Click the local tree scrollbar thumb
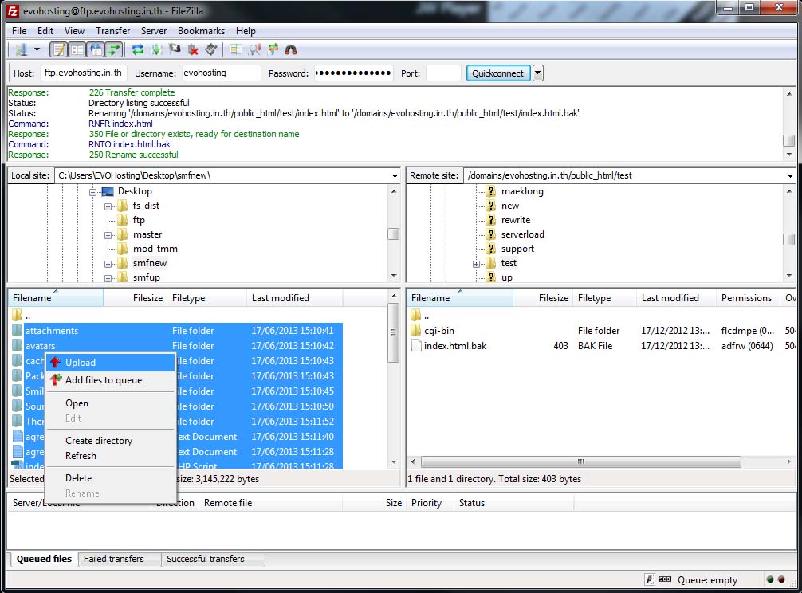Screen dimensions: 802x593 393,234
